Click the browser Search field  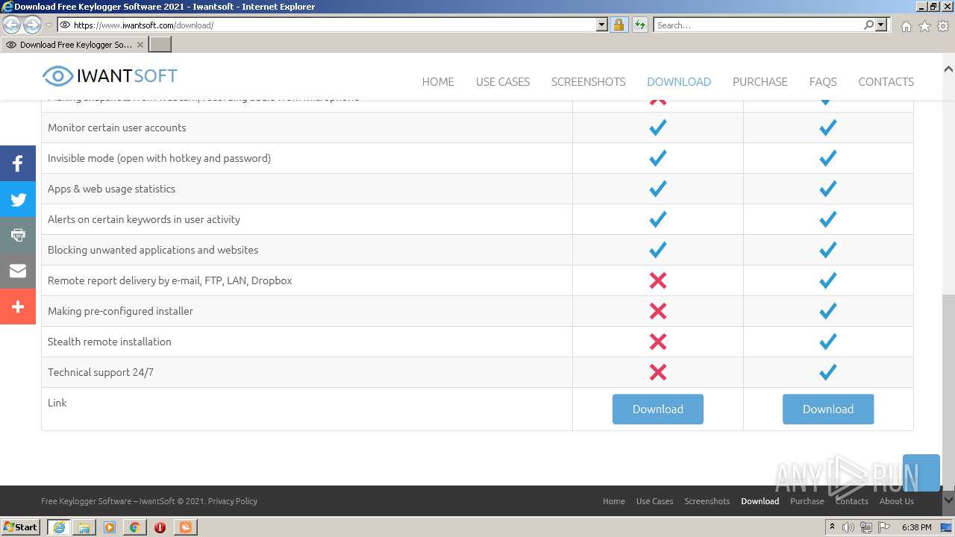(x=758, y=25)
